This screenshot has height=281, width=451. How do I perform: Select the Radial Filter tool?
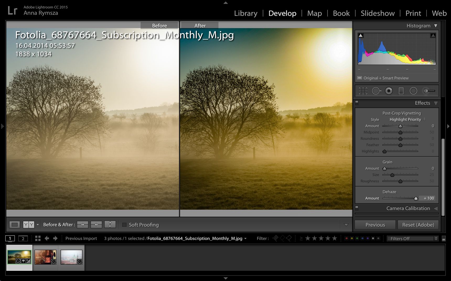click(413, 91)
